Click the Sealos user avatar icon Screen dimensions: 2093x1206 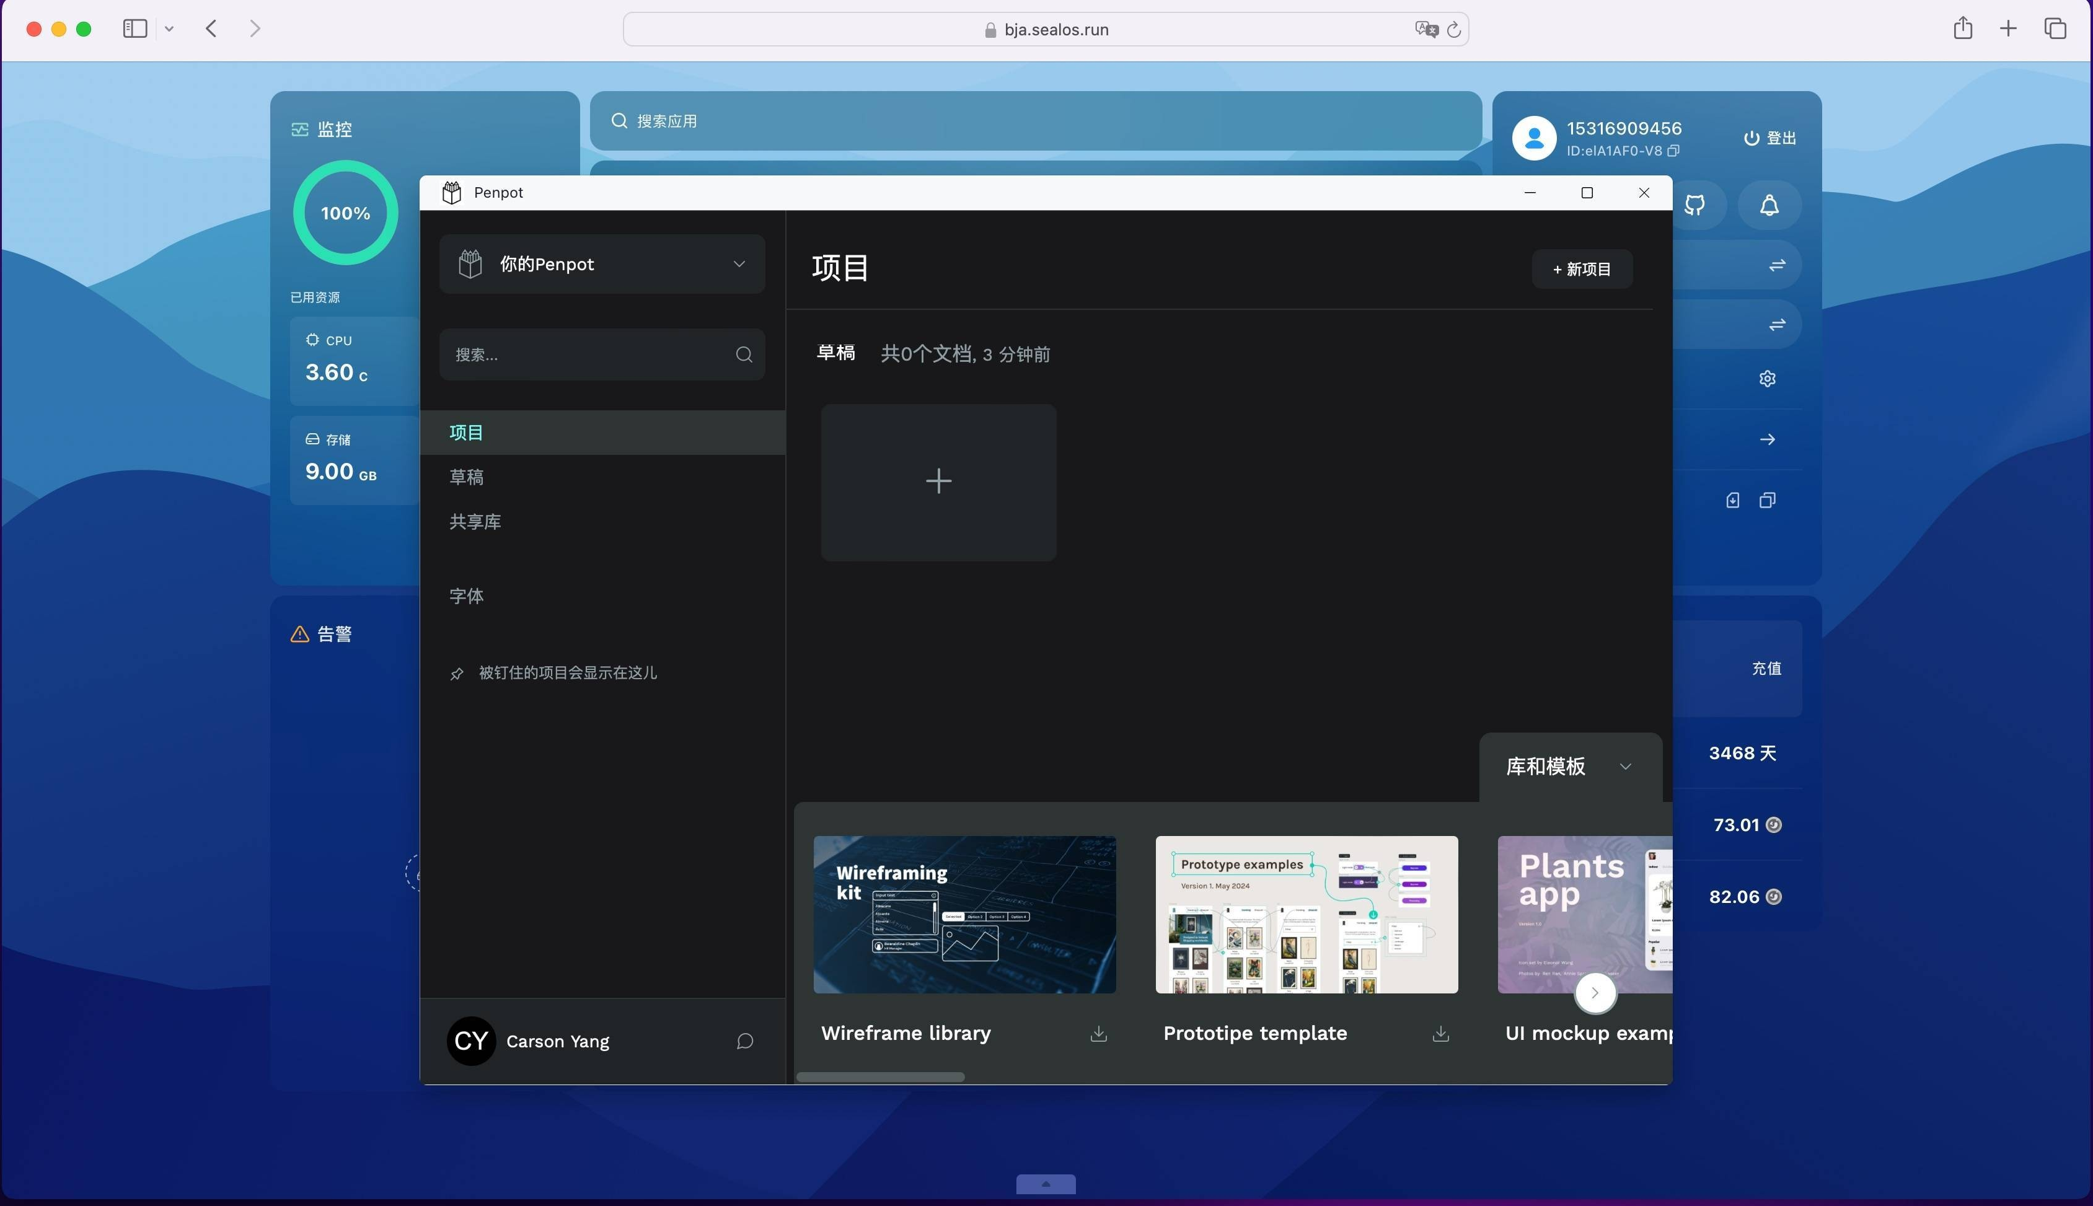[1534, 138]
